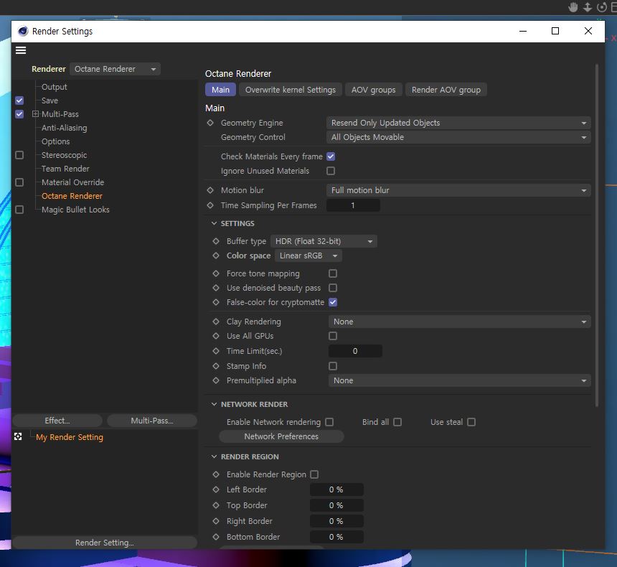Switch to Overwrite kernel Settings tab

[x=291, y=90]
